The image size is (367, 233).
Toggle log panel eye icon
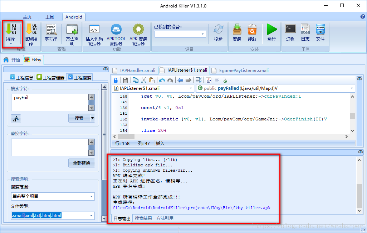361,152
